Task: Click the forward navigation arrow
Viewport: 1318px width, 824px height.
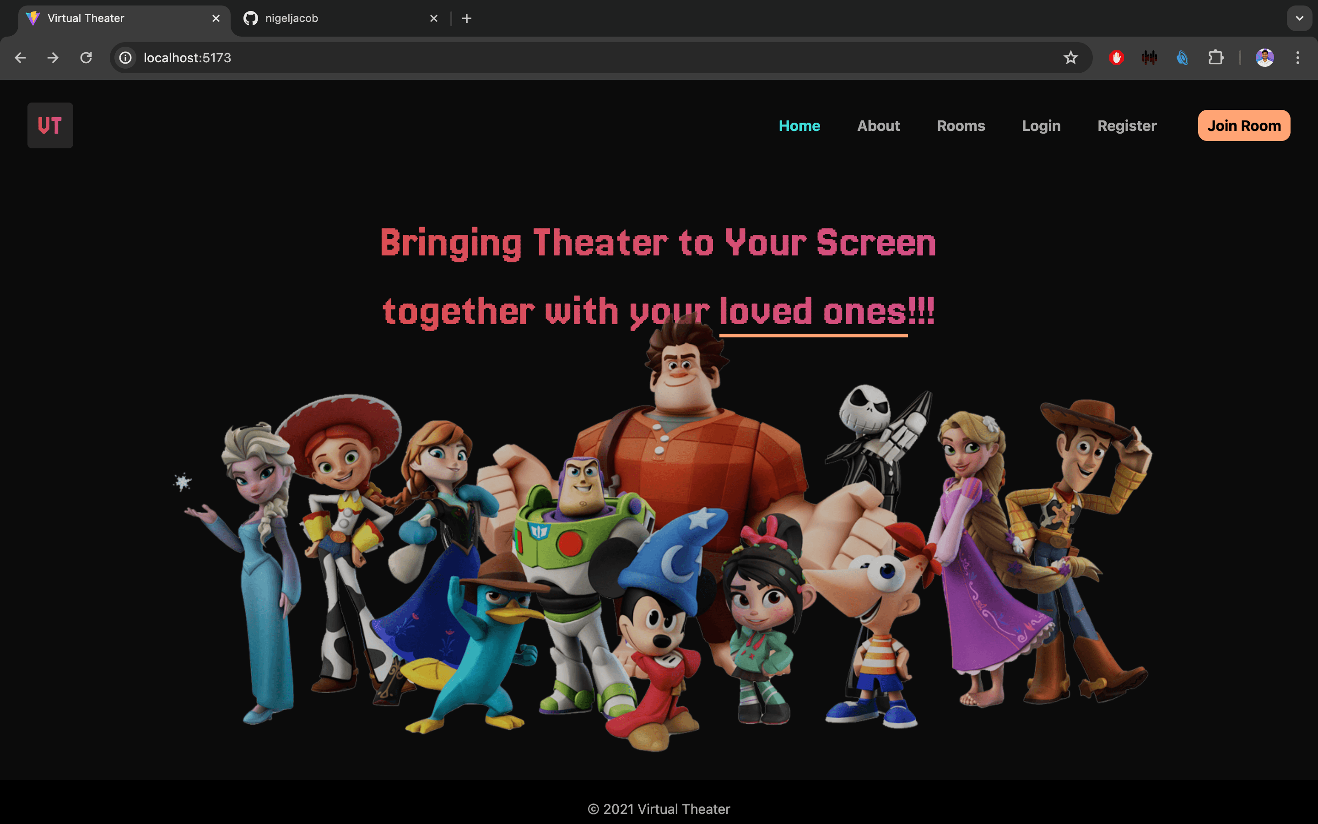Action: (x=53, y=57)
